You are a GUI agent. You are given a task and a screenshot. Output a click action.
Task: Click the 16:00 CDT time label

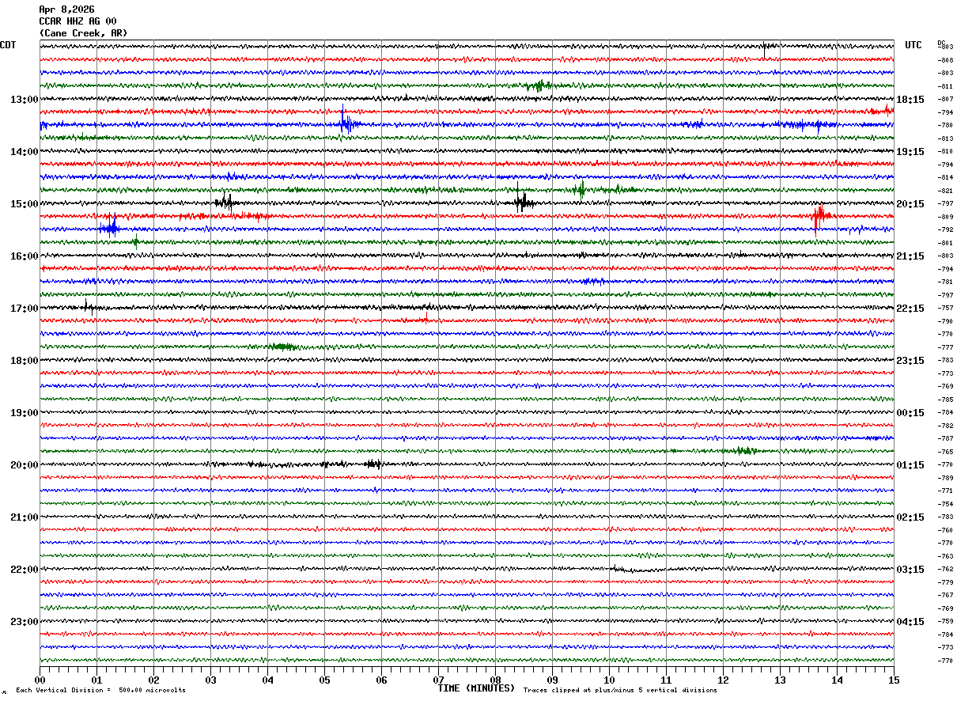[x=24, y=256]
